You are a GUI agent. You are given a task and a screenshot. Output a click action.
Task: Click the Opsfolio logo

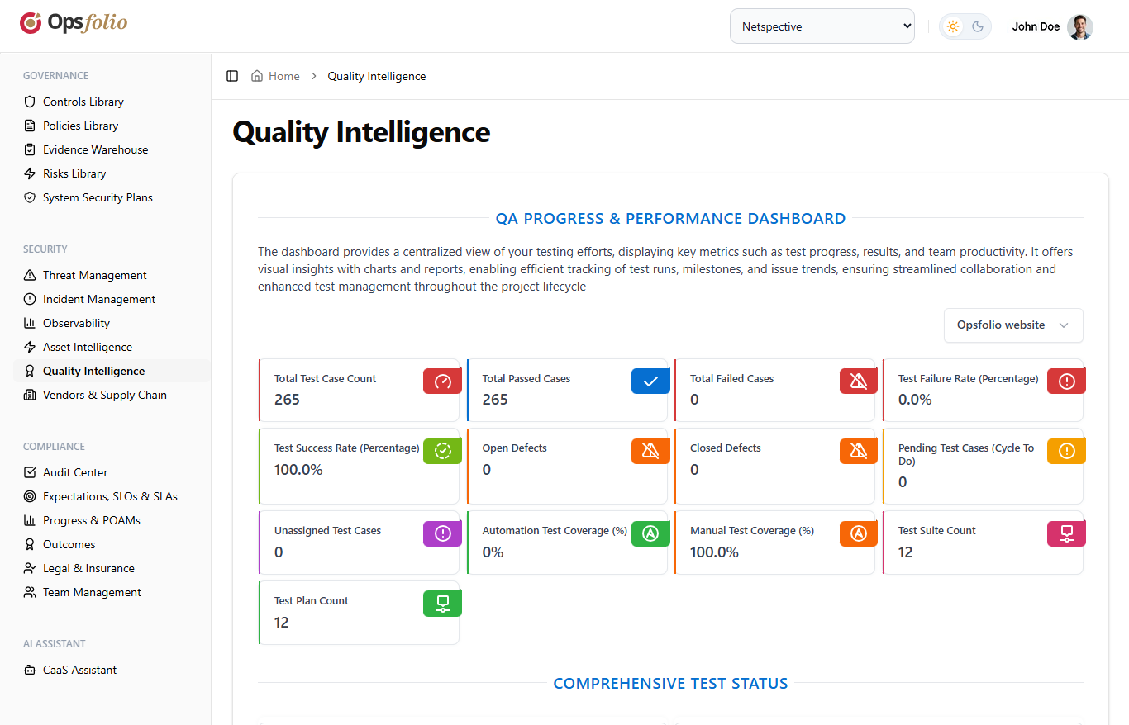(74, 22)
